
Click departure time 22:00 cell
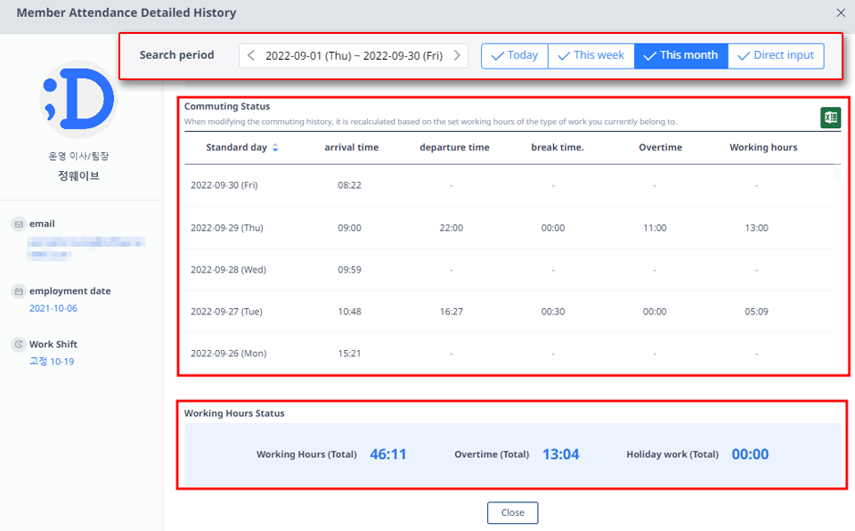452,227
